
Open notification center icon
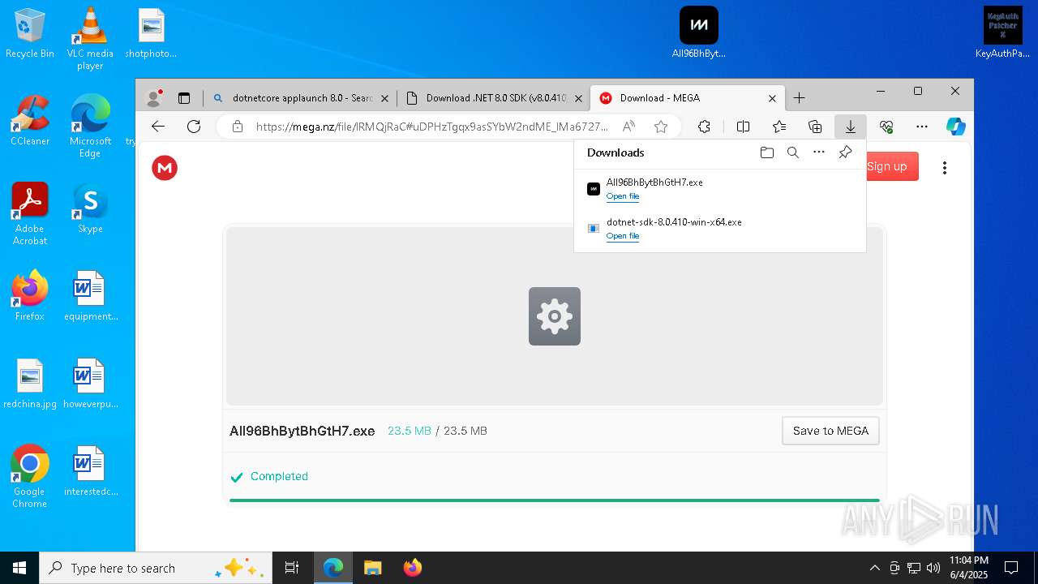click(1011, 568)
